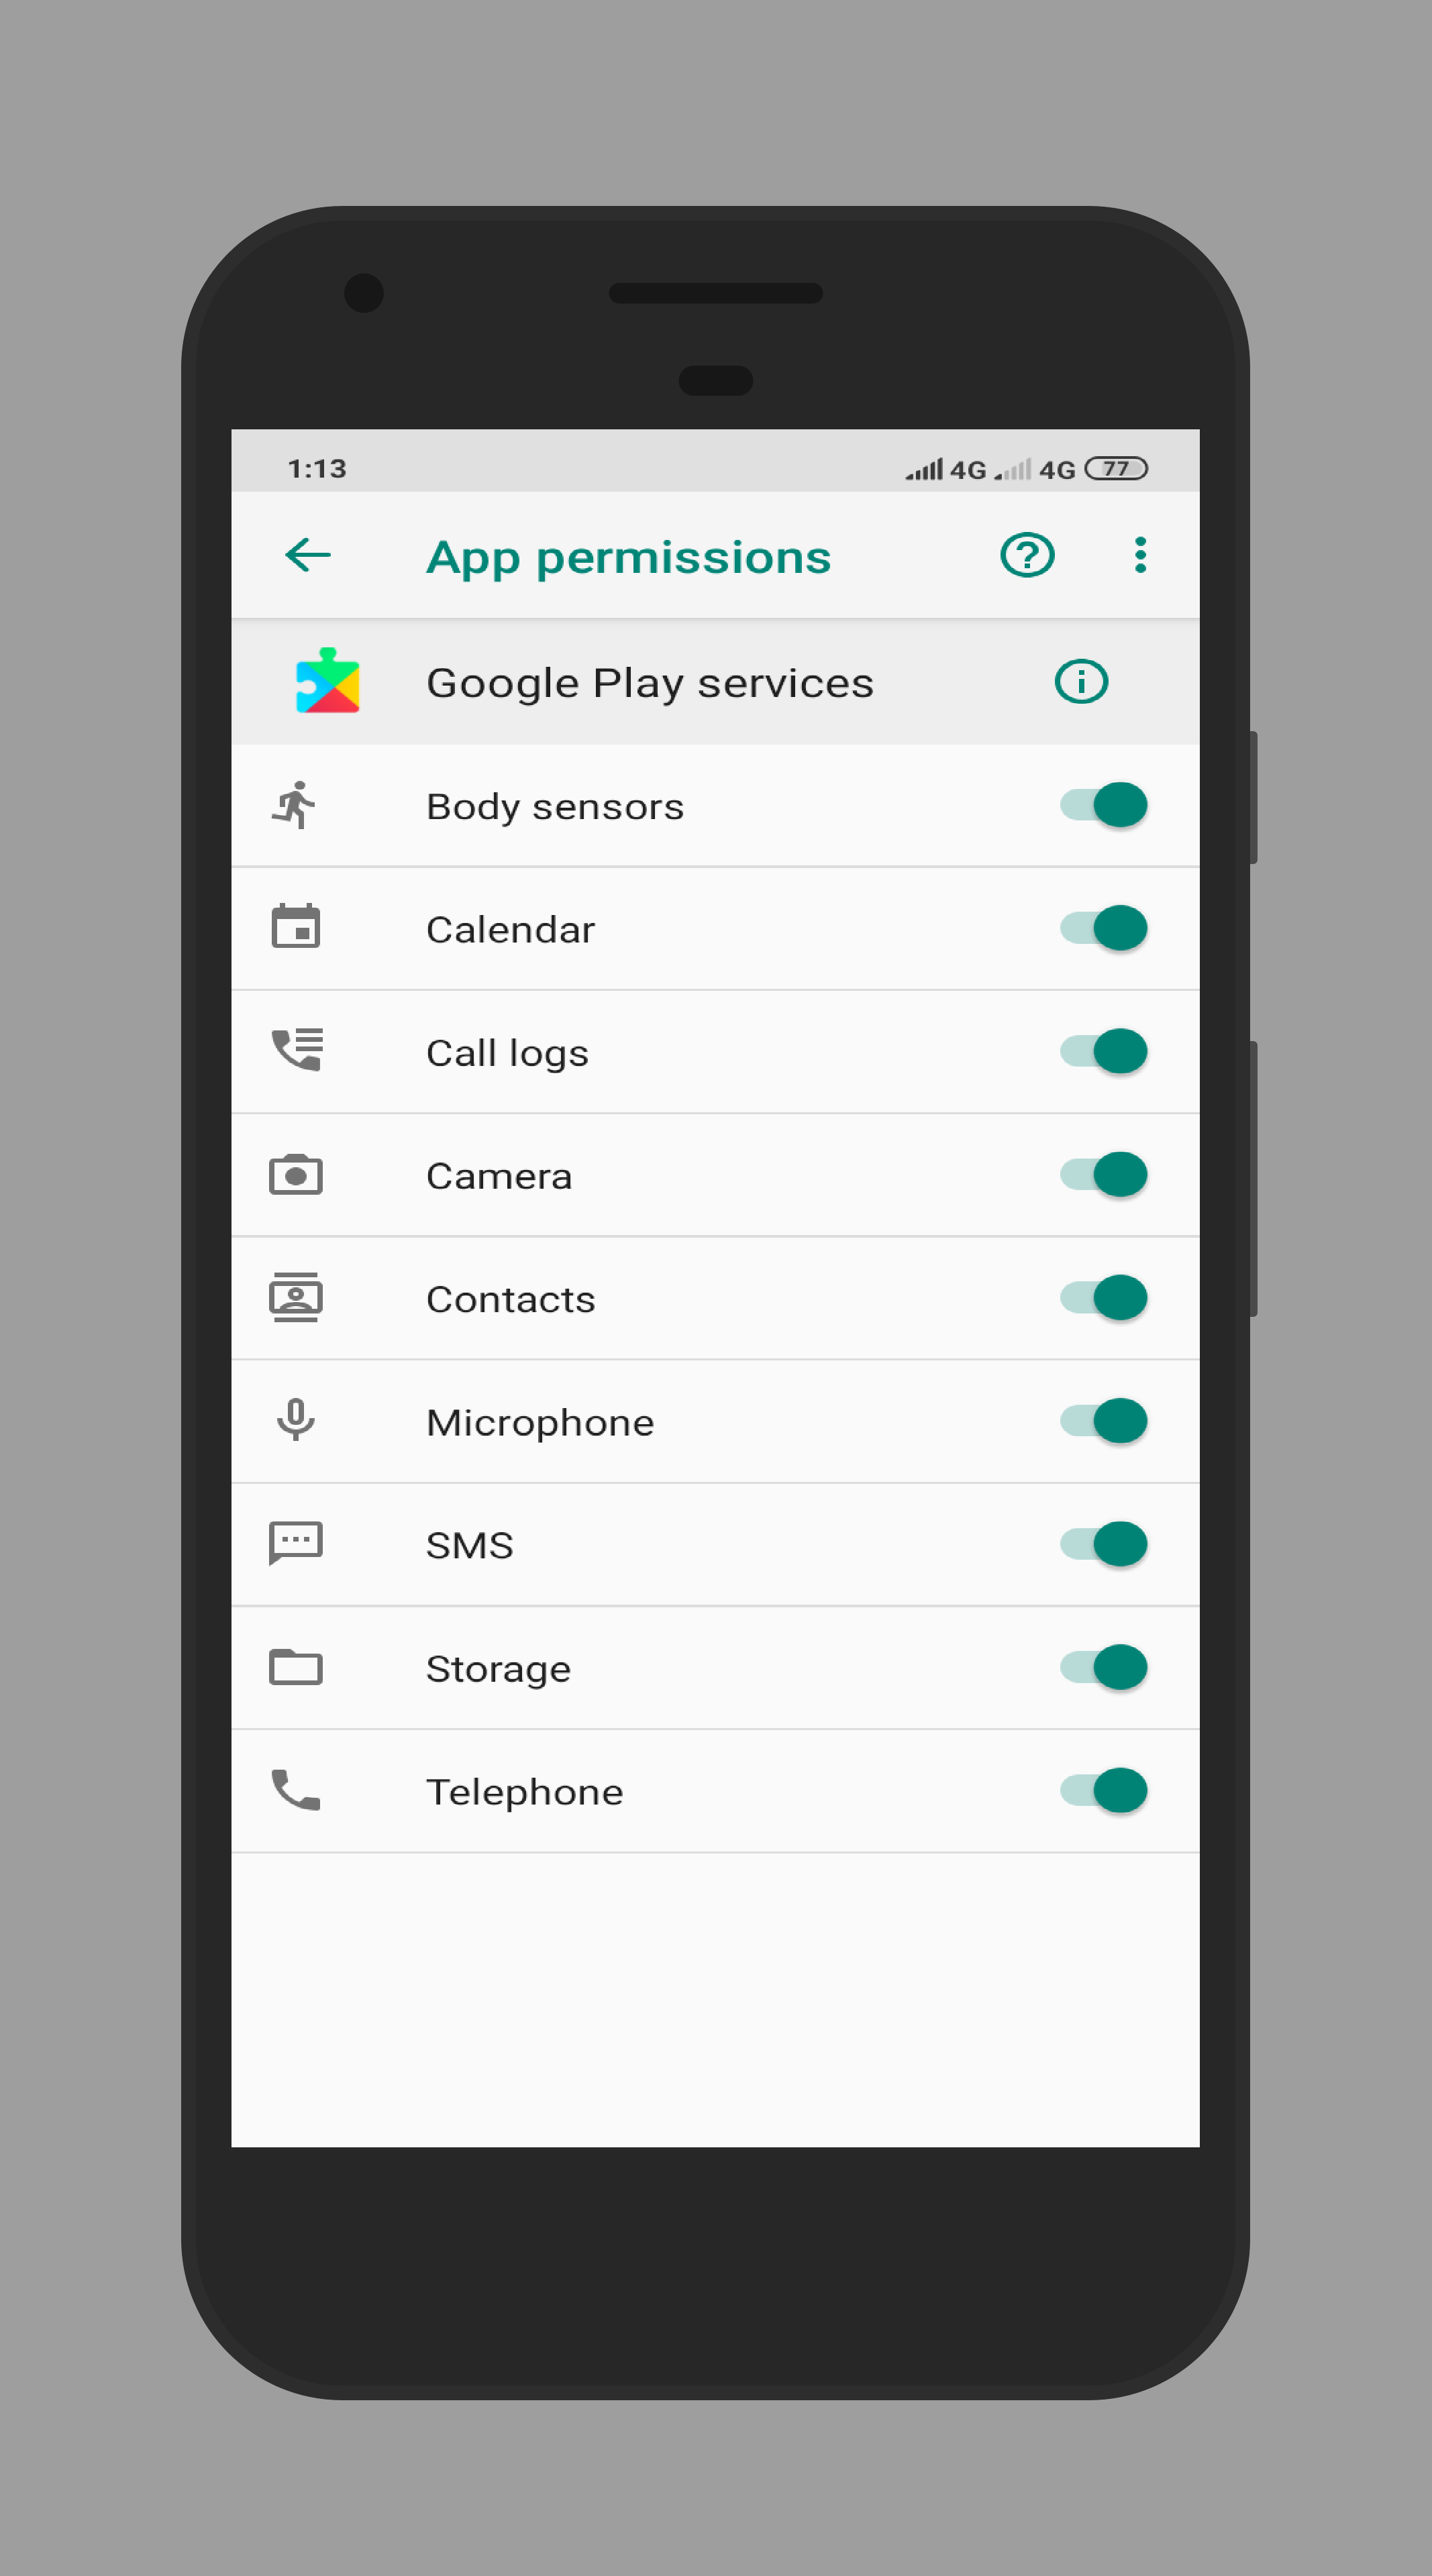Select the App permissions screen title
The image size is (1432, 2576).
pos(628,555)
